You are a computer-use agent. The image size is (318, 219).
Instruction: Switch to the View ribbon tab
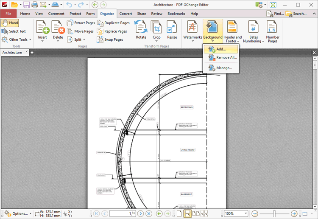[39, 14]
